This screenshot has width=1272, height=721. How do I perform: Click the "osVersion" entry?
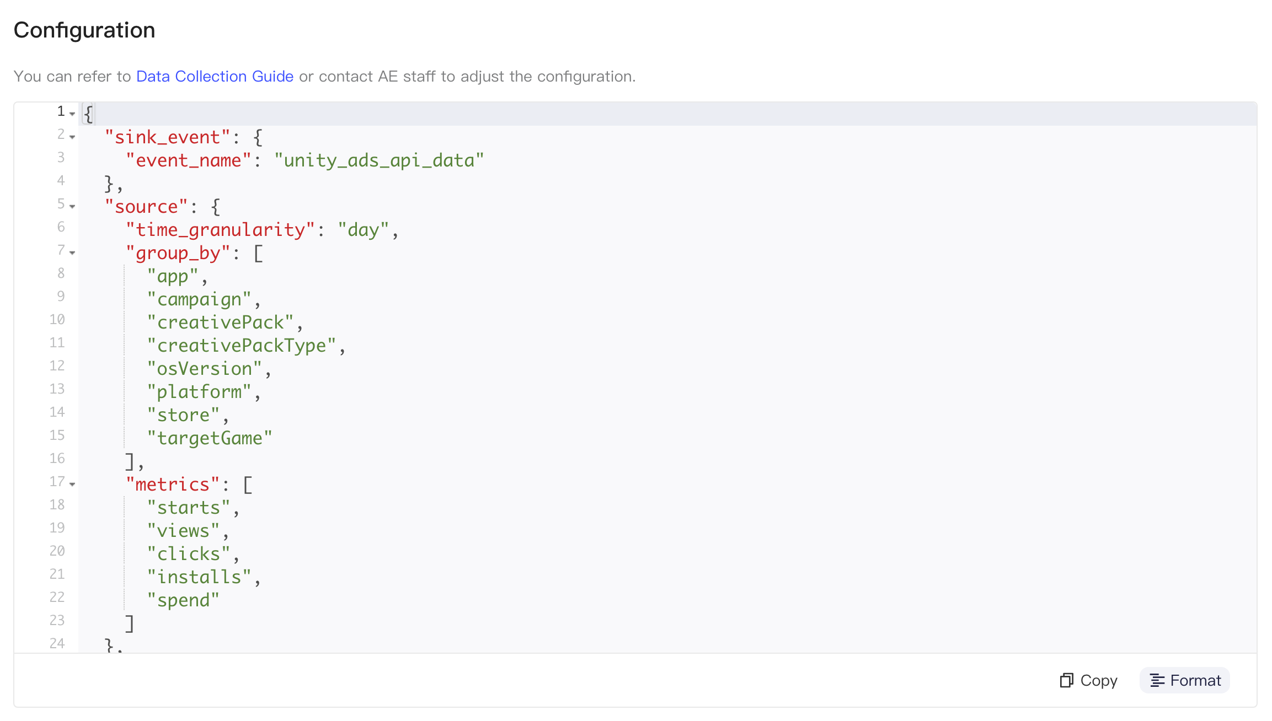click(204, 369)
